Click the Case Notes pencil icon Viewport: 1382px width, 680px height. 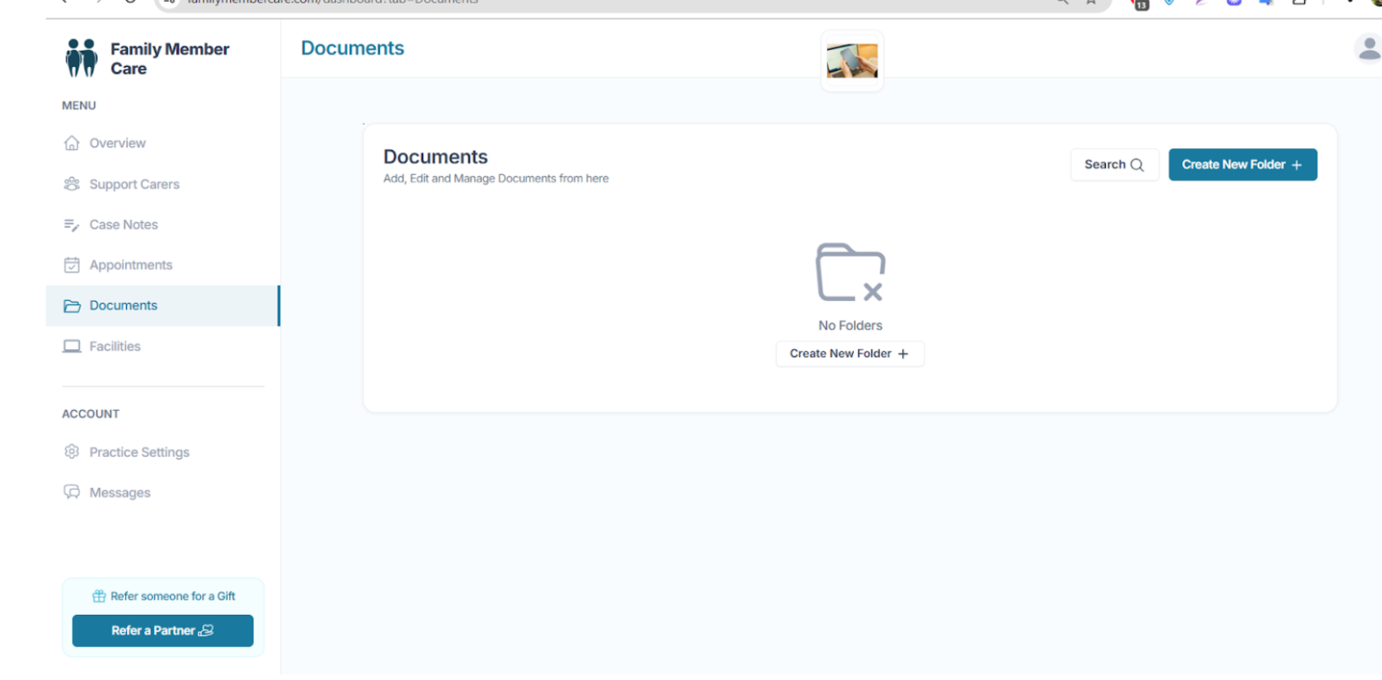72,225
